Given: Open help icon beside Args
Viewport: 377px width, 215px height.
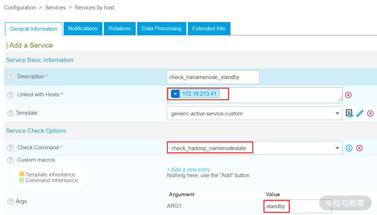Looking at the screenshot, I should tap(10, 202).
